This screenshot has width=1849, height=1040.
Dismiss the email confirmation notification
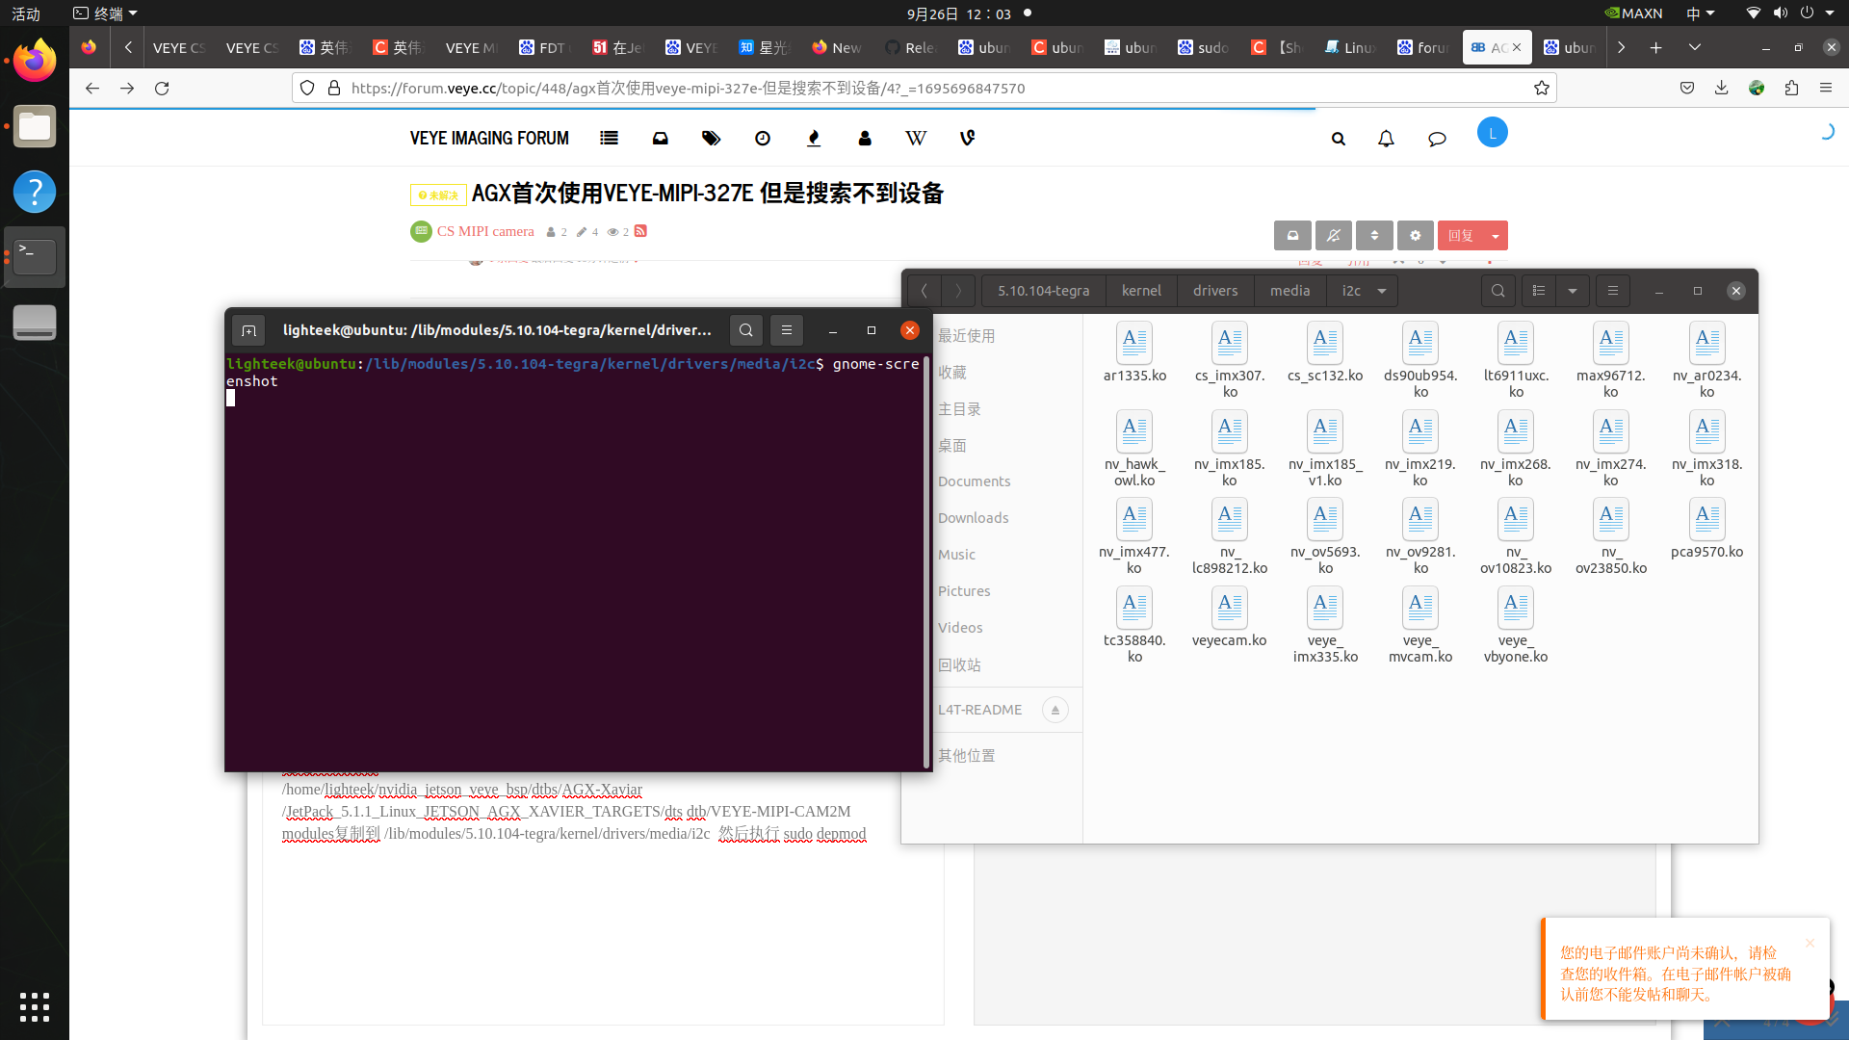(x=1810, y=943)
